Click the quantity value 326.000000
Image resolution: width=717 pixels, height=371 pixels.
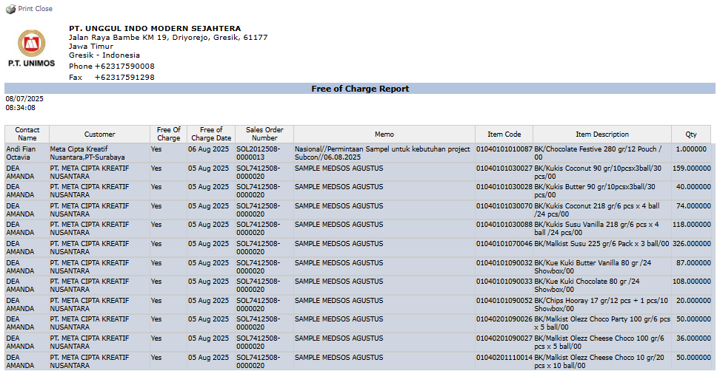point(690,243)
